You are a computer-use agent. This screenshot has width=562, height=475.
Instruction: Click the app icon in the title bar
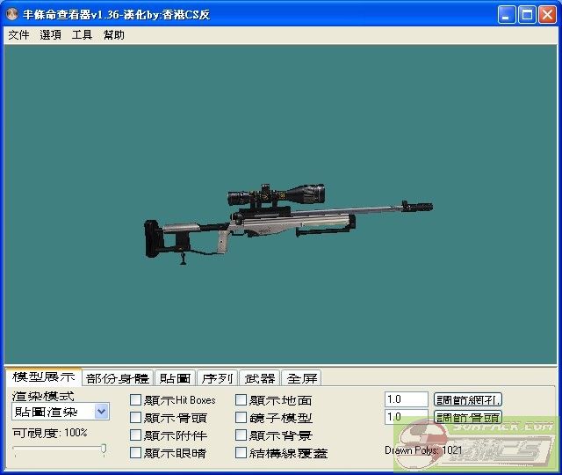12,15
